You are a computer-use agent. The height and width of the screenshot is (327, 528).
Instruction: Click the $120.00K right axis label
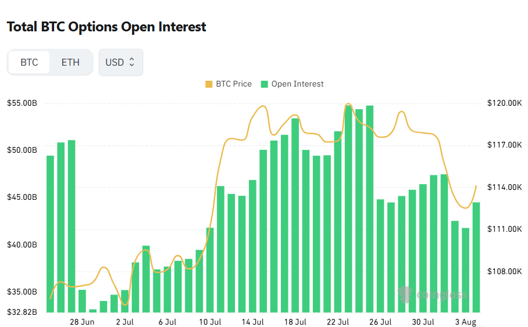504,103
